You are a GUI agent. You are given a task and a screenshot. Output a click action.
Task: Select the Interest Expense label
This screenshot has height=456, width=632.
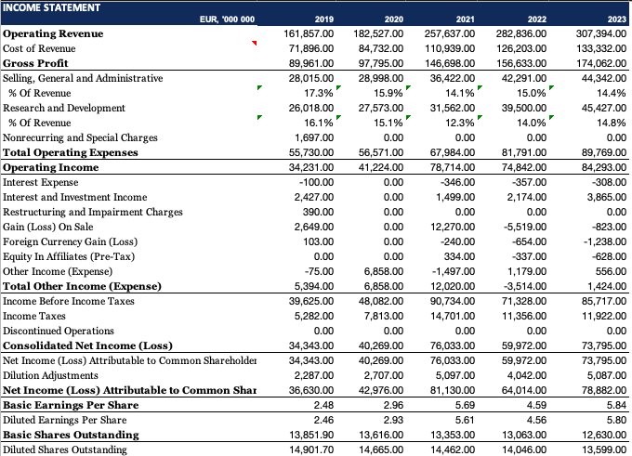pyautogui.click(x=41, y=183)
